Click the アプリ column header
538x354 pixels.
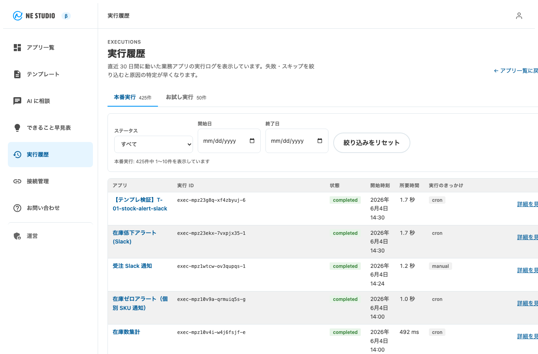click(120, 185)
